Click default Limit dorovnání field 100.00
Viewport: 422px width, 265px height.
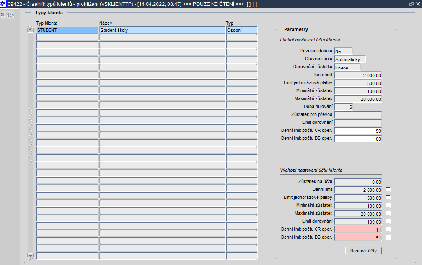(x=358, y=221)
